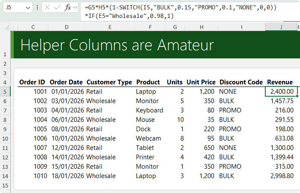Click the Enter checkmark icon in formula bar
Screen dimensions: 300x193
(x=57, y=7)
